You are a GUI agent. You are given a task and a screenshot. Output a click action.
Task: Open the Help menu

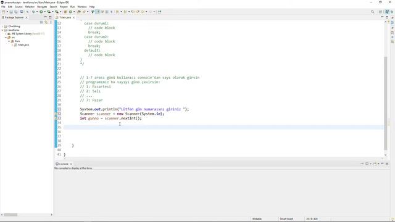pos(92,7)
